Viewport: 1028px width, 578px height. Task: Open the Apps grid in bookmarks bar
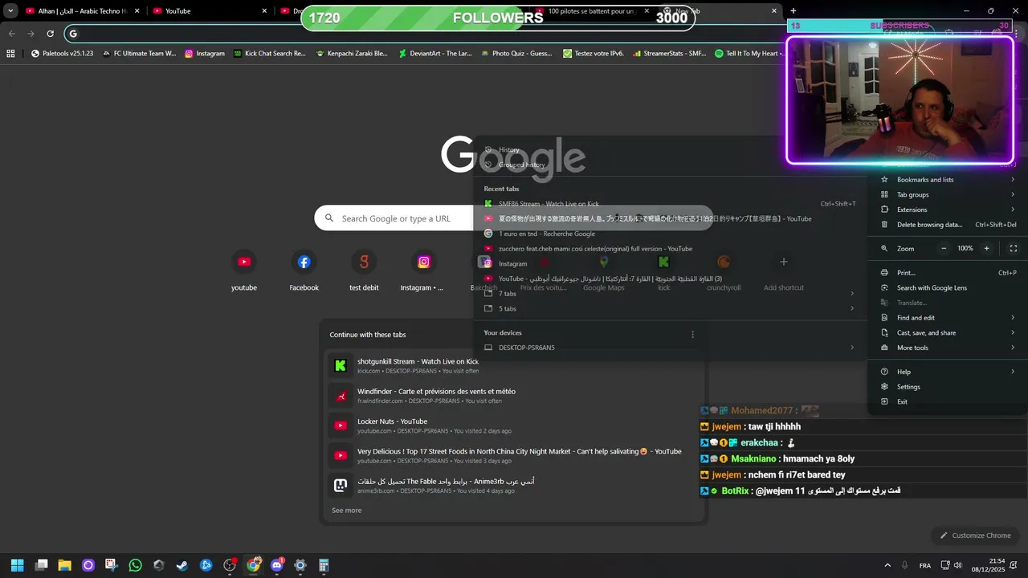coord(10,54)
